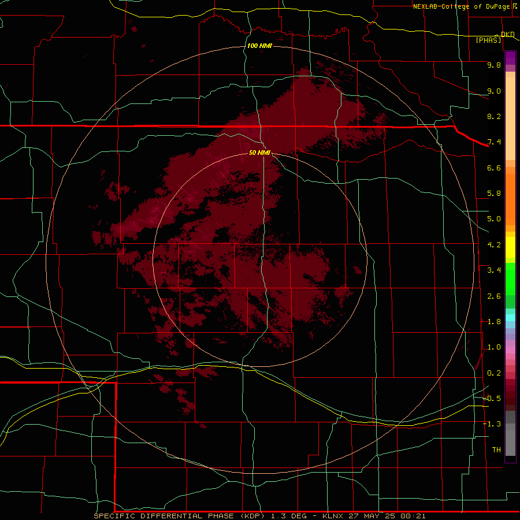Viewport: 520px width, 520px height.
Task: Click the 7.4 value on color scale
Action: point(494,142)
